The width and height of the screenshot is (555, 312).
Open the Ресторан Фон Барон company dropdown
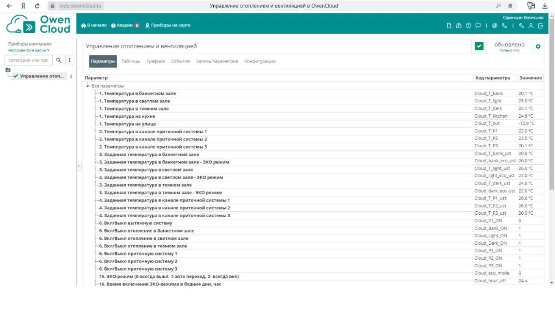[x=28, y=50]
